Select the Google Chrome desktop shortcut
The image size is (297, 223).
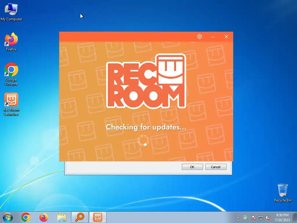coord(11,74)
